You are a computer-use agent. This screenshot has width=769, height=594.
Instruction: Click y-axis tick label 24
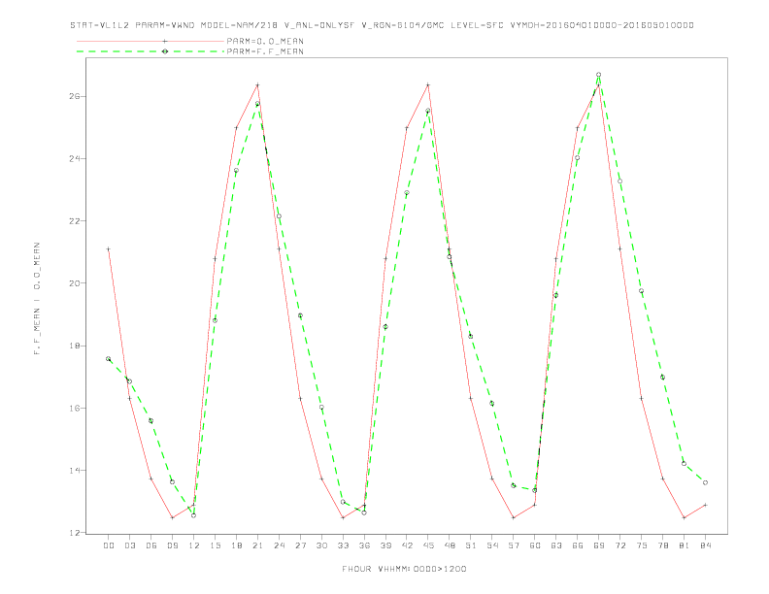74,159
